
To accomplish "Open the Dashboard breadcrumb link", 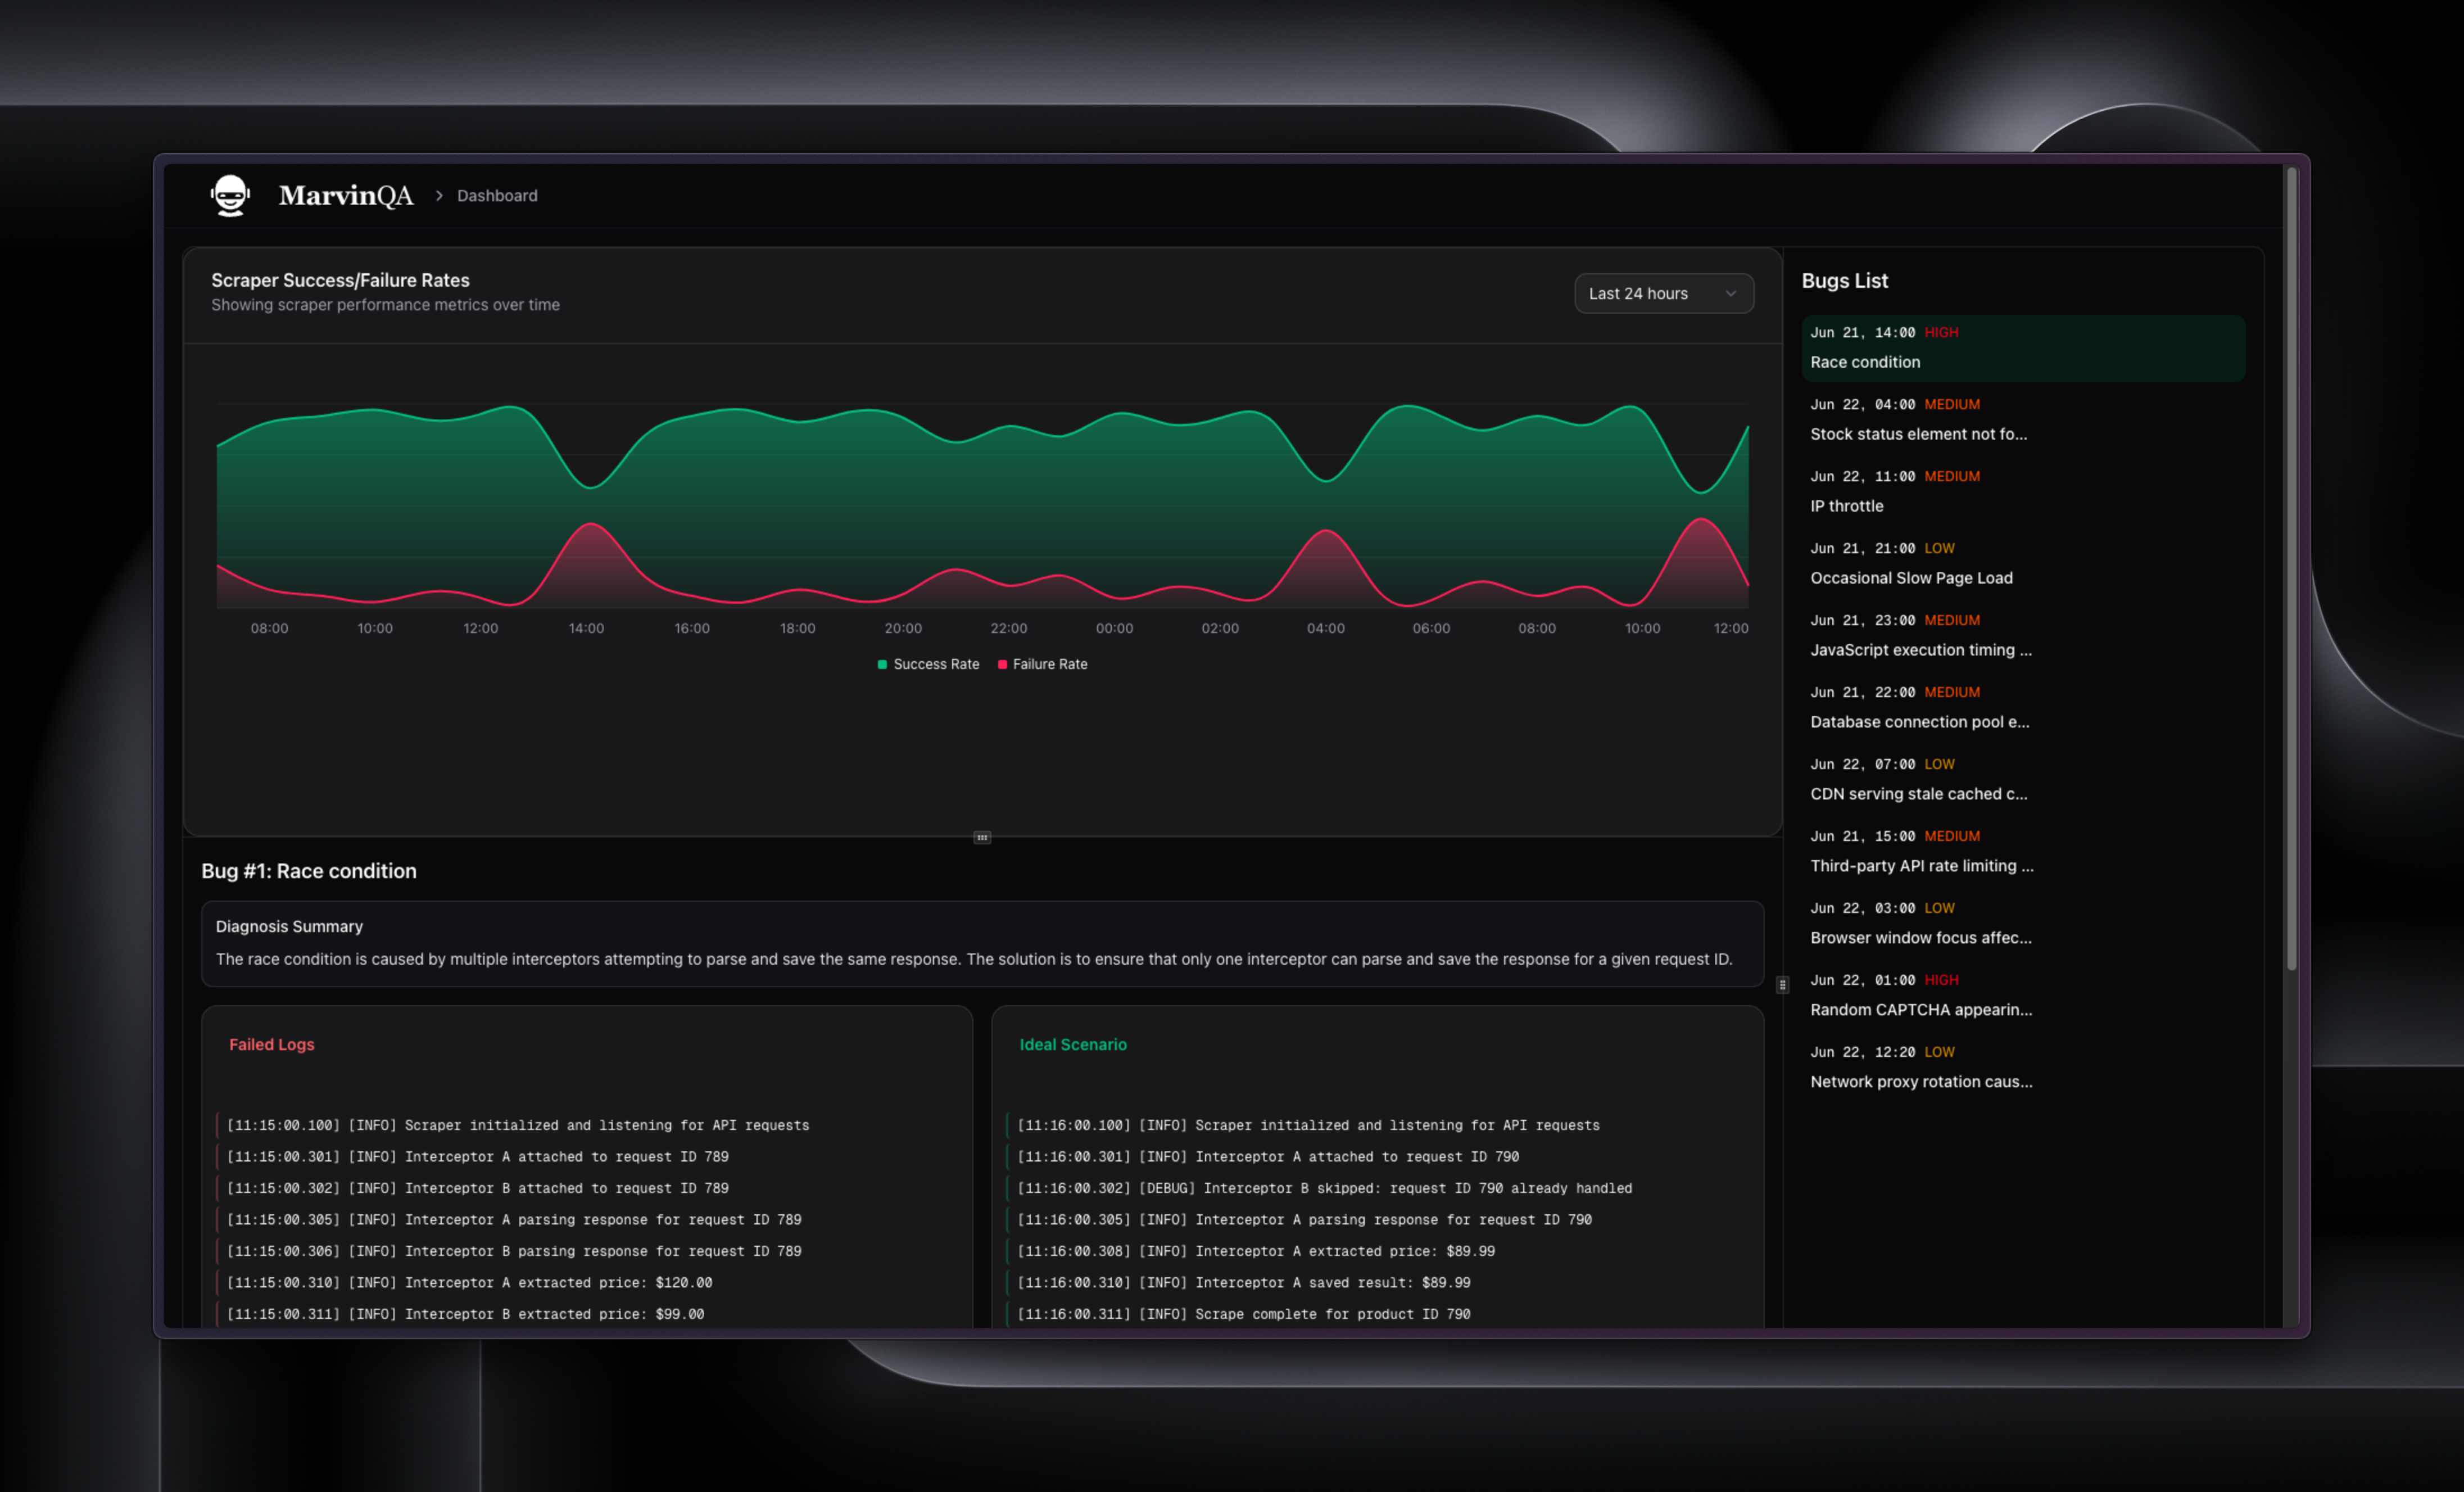I will 497,196.
